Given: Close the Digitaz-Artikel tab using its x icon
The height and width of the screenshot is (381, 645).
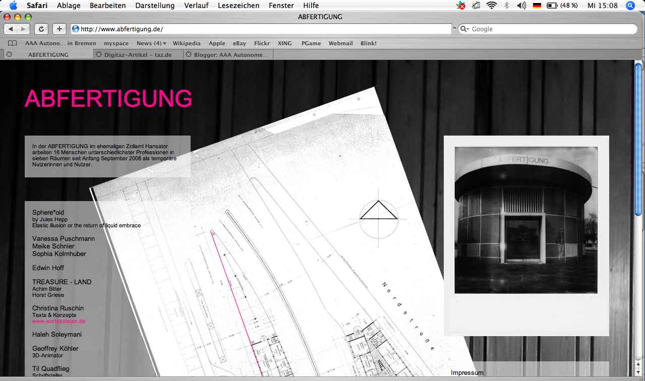Looking at the screenshot, I should pos(99,54).
